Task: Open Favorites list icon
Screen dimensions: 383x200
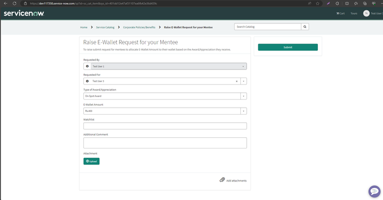Action: [356, 3]
